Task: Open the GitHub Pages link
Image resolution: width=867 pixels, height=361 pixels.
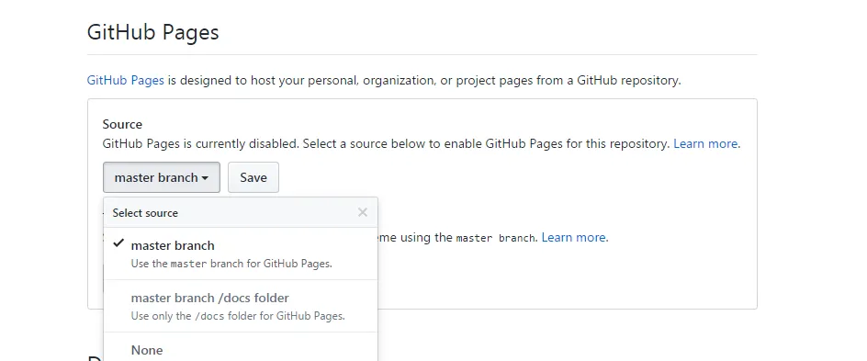Action: 126,80
